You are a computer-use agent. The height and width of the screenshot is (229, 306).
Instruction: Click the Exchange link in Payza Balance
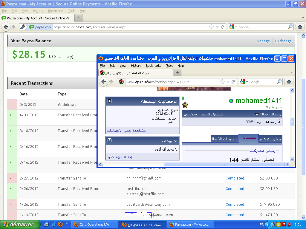[x=283, y=41]
